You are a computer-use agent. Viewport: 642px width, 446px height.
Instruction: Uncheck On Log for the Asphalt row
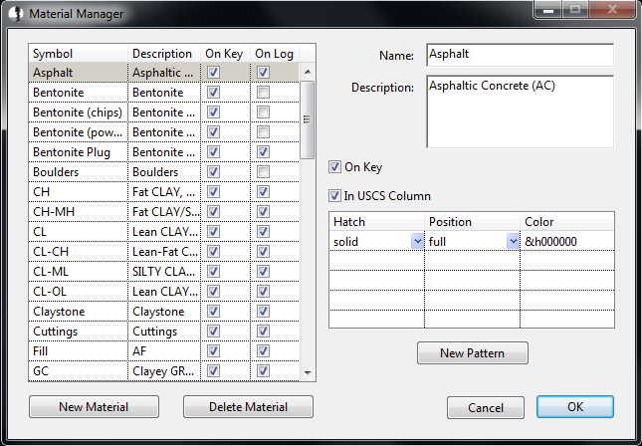(263, 73)
